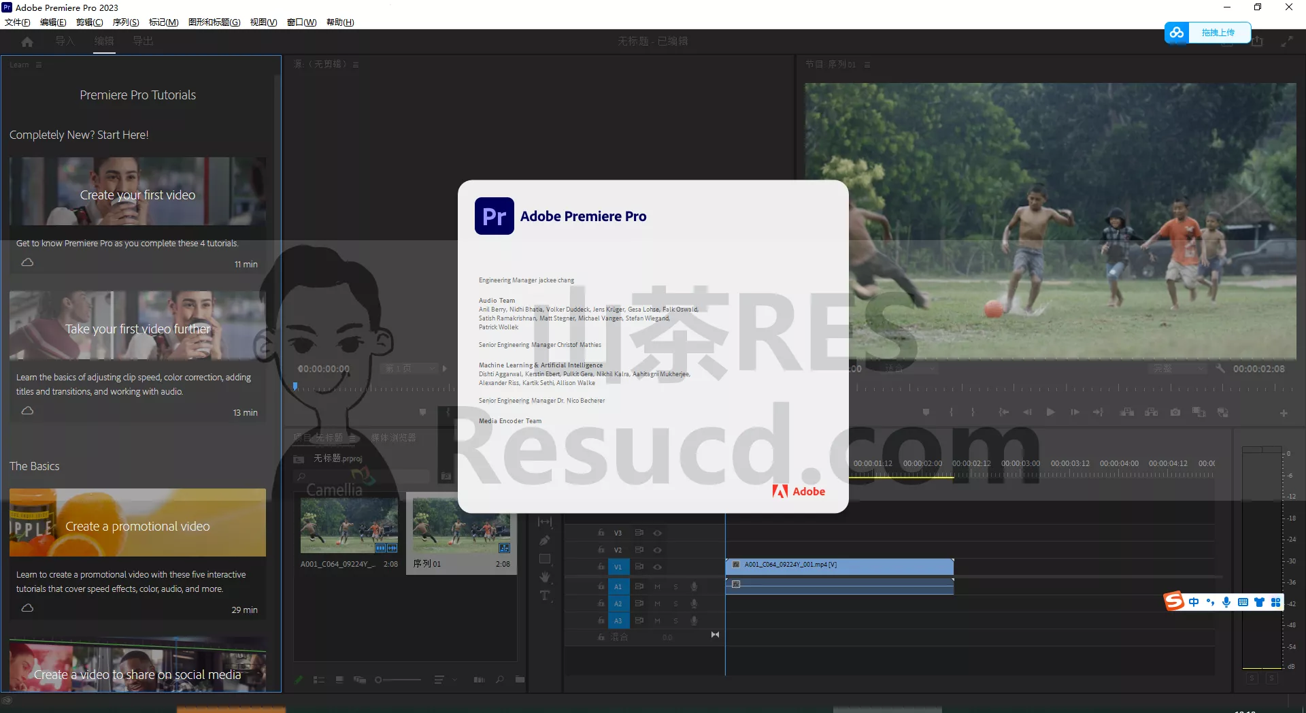Step back one frame in Program monitor
The height and width of the screenshot is (713, 1306).
pos(1027,412)
